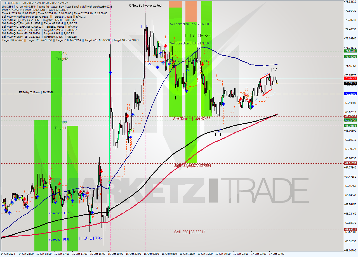
Task: Click the 'III 71.98024' wave label
Action: click(198, 35)
